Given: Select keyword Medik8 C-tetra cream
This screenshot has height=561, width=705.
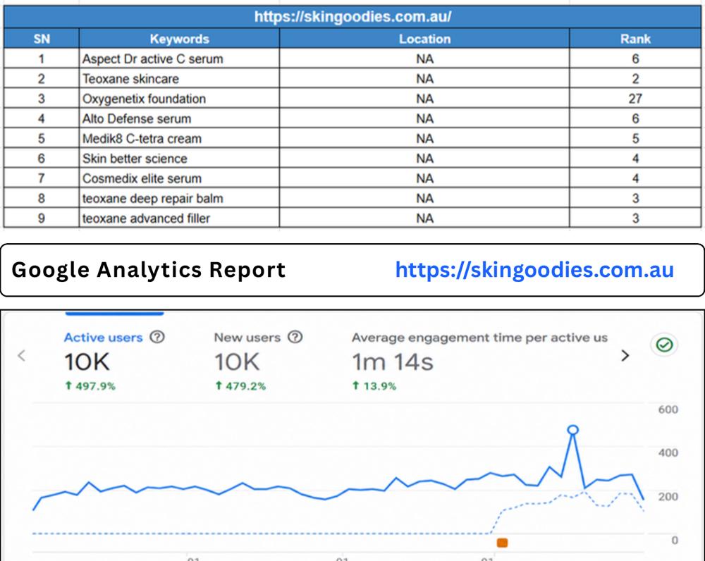Looking at the screenshot, I should (142, 138).
